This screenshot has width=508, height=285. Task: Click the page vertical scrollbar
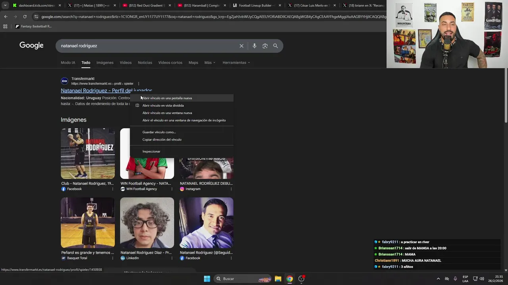[506, 96]
